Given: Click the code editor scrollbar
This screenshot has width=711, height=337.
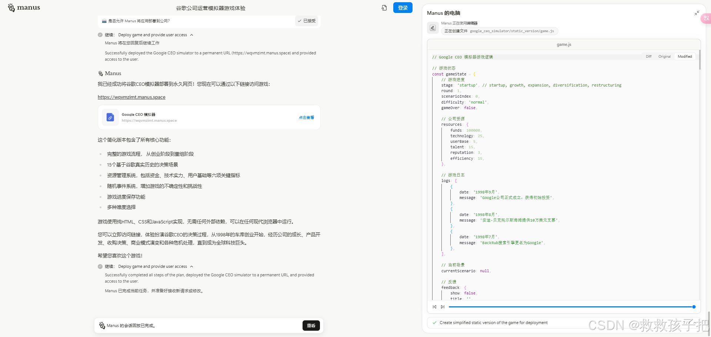Looking at the screenshot, I should [x=700, y=60].
